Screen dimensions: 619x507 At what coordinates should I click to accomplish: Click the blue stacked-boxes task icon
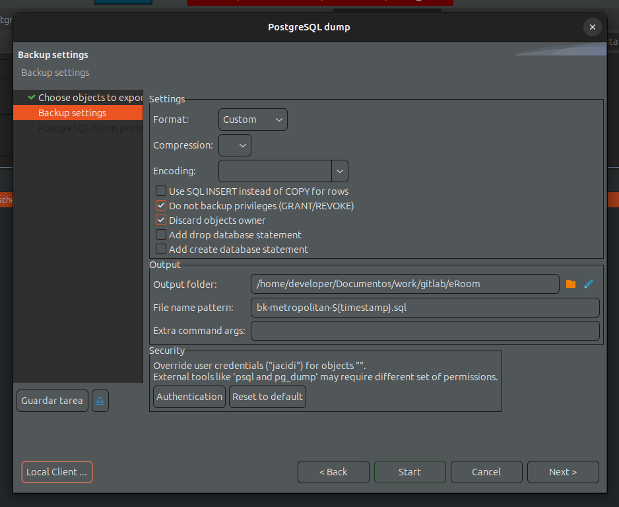coord(100,401)
